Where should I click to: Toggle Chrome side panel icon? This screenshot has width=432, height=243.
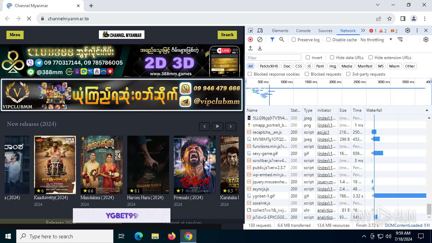[x=403, y=19]
